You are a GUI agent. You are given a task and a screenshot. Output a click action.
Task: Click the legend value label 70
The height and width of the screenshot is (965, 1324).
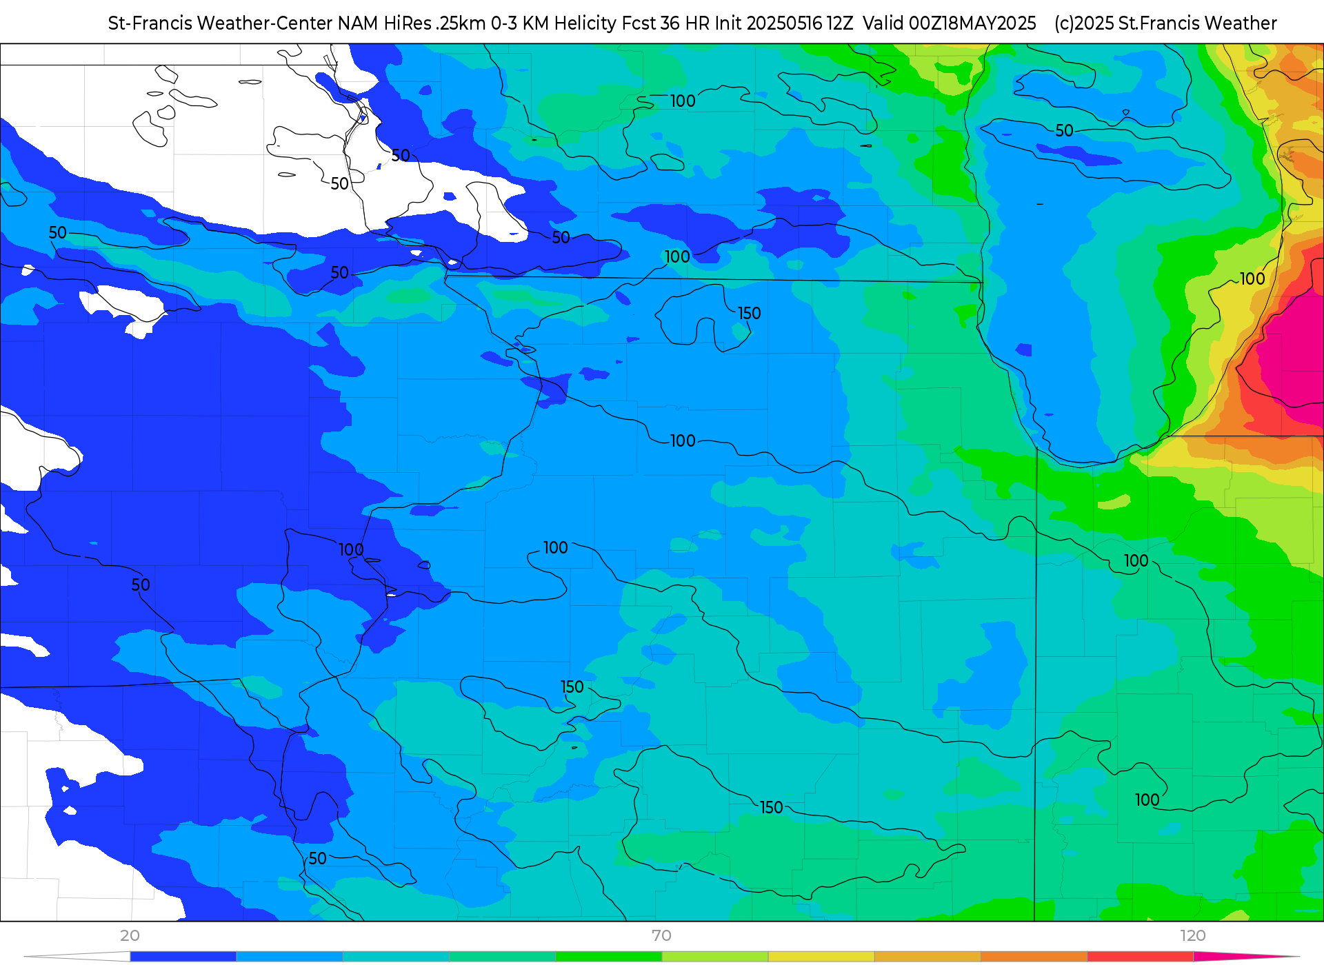661,935
